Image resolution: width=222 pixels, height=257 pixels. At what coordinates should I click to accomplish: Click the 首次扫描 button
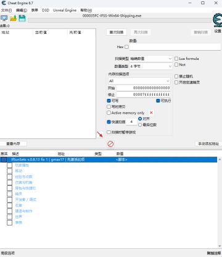pyautogui.click(x=117, y=32)
